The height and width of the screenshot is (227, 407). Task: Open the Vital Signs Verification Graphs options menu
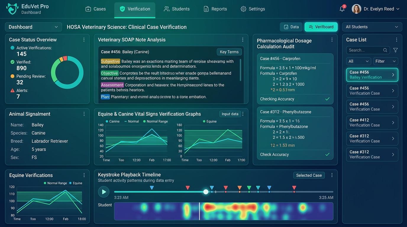coord(243,114)
